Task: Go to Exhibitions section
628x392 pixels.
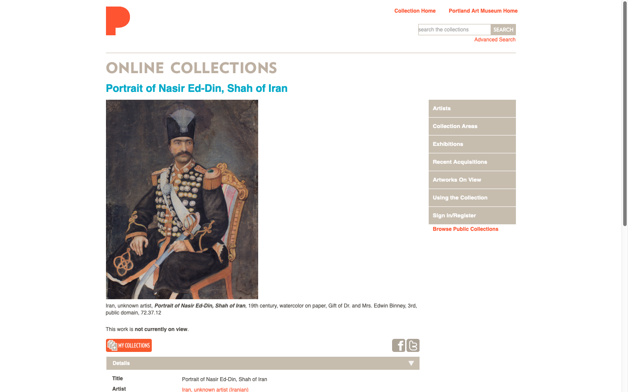Action: coord(472,144)
